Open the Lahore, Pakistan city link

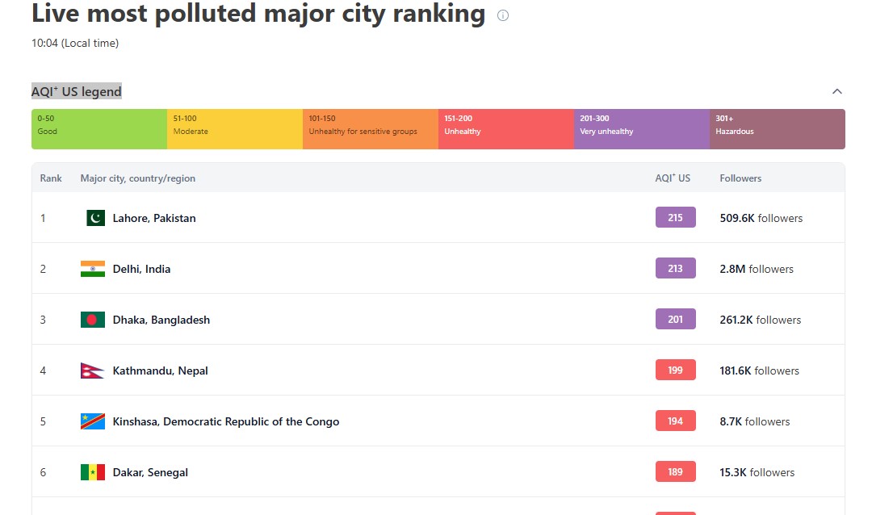(x=154, y=218)
